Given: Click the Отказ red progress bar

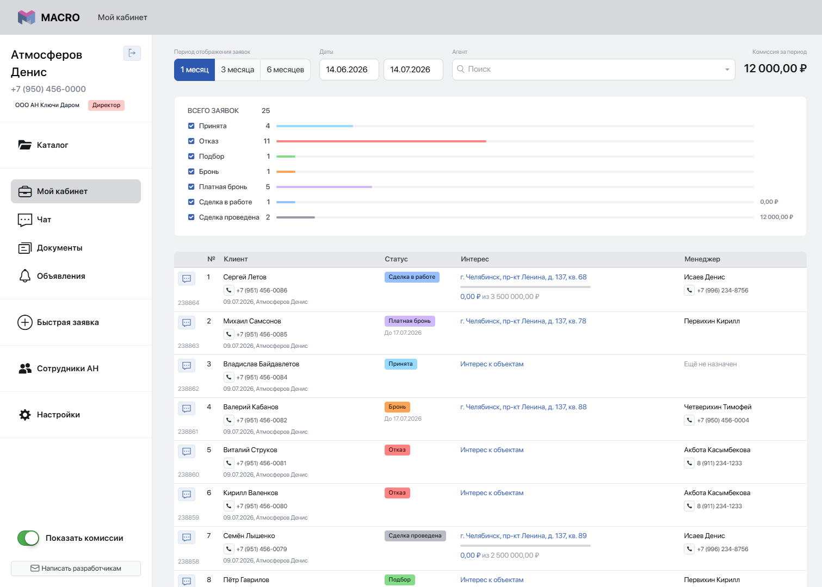Looking at the screenshot, I should point(381,141).
